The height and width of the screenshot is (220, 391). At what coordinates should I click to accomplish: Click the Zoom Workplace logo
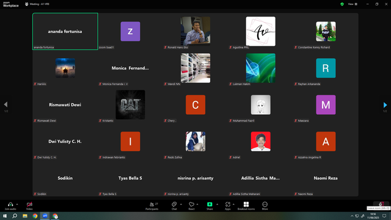[10, 4]
